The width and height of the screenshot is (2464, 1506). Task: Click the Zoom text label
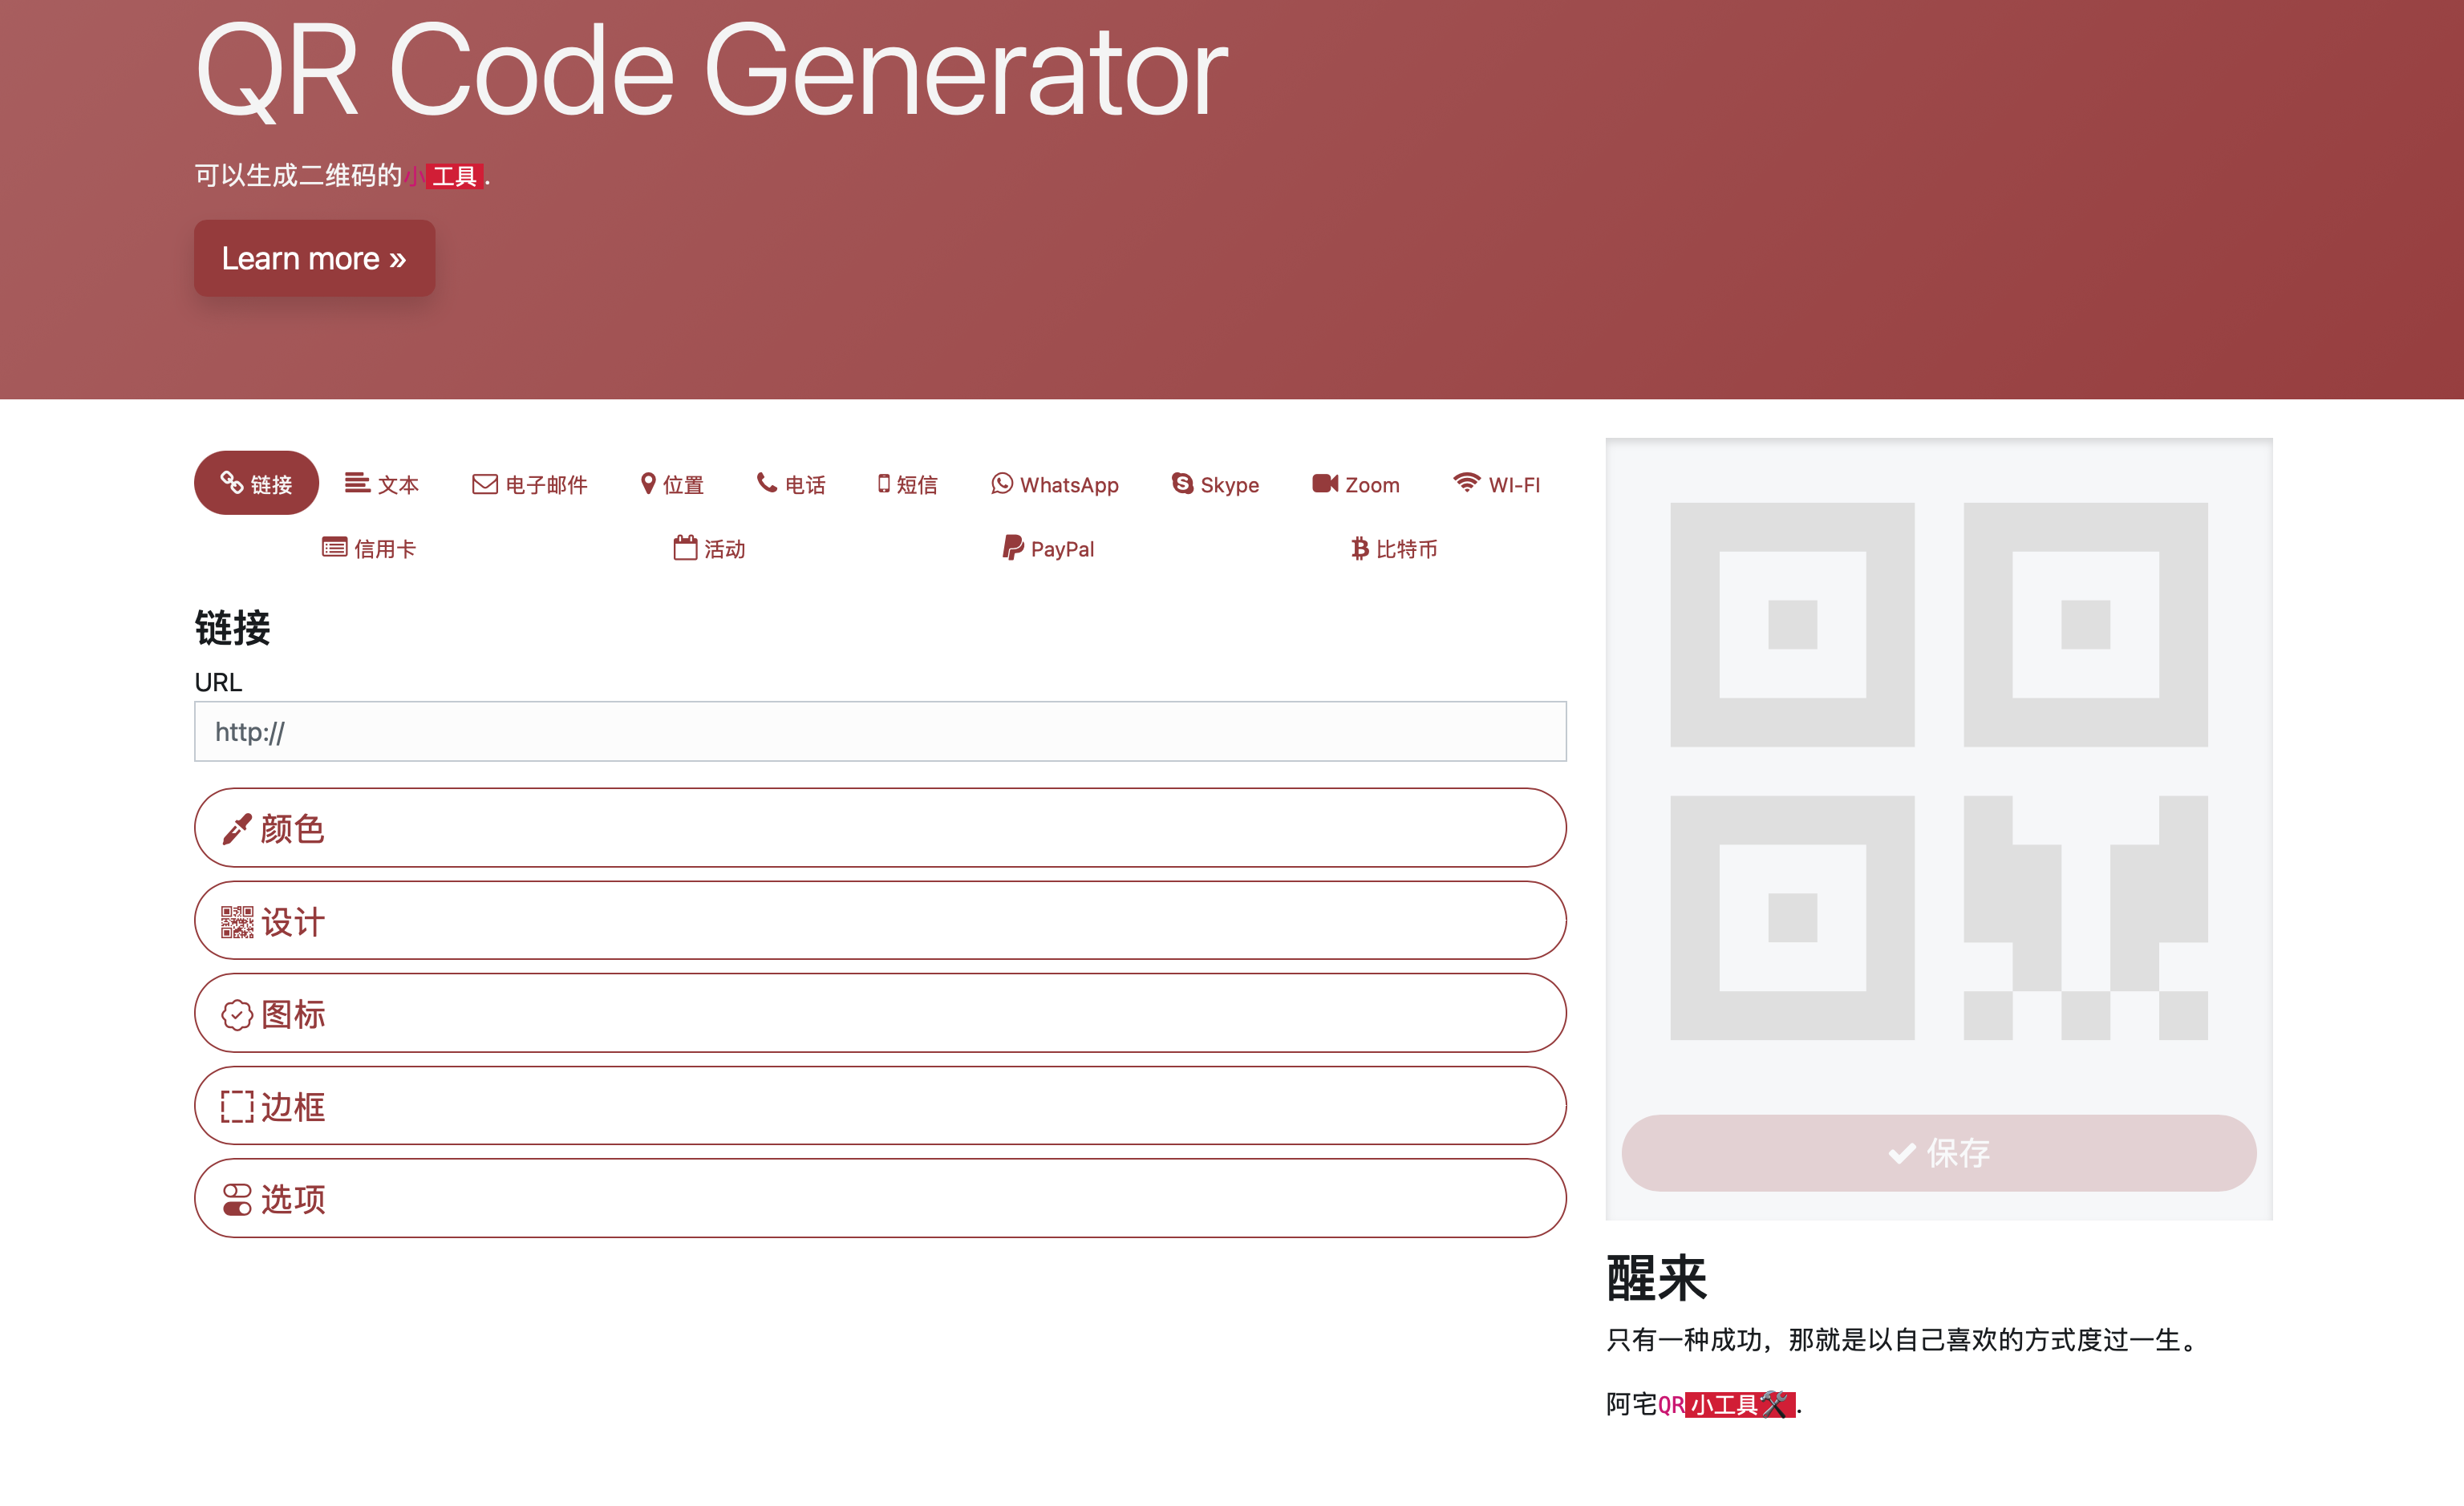[1372, 485]
